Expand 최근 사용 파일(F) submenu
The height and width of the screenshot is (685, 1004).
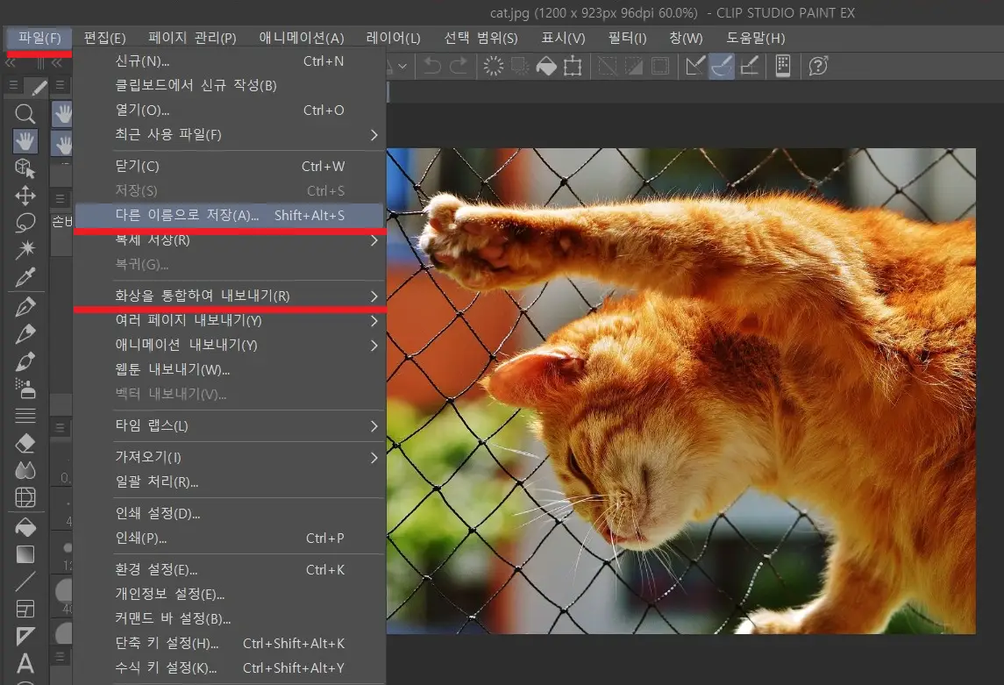[374, 135]
